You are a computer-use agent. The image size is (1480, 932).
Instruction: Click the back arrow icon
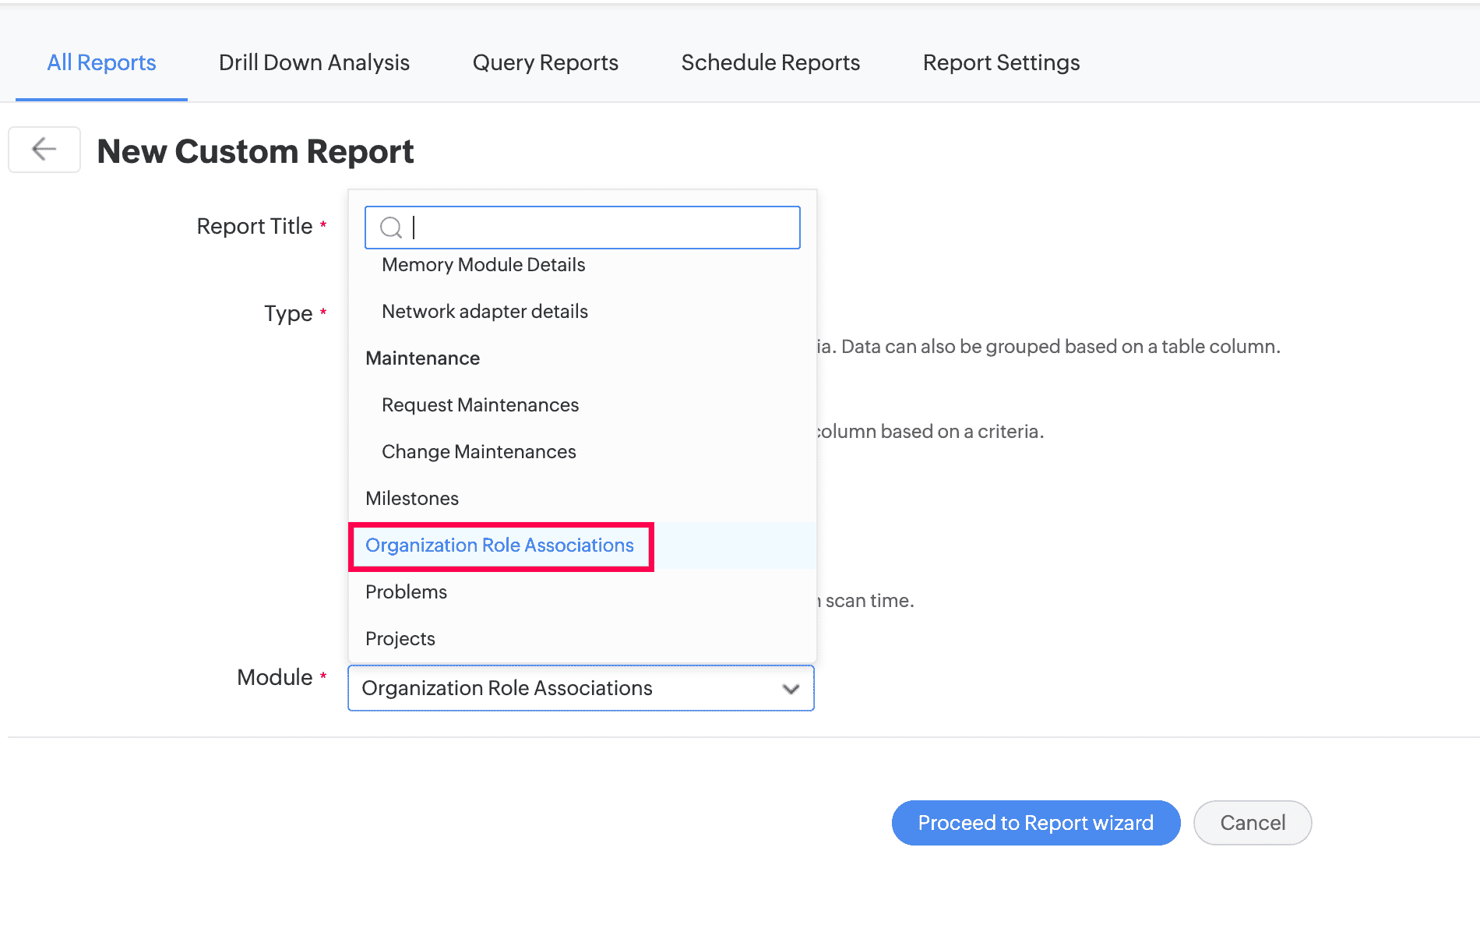click(44, 149)
